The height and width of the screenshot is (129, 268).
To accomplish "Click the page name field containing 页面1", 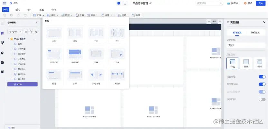I will coord(246,45).
